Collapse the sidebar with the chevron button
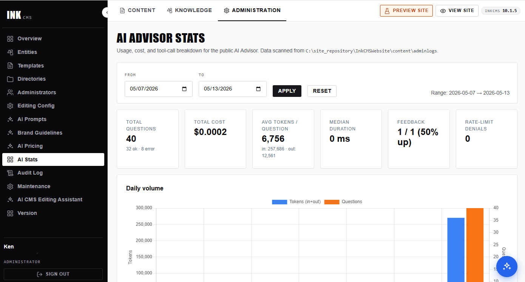The image size is (525, 282). (x=105, y=12)
